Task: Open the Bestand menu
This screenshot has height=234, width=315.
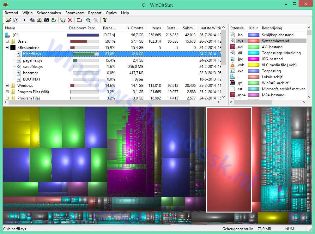Action: pyautogui.click(x=11, y=13)
